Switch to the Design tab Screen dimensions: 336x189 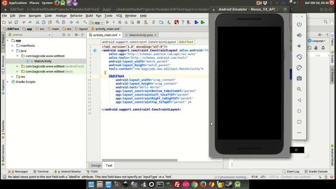pos(96,165)
